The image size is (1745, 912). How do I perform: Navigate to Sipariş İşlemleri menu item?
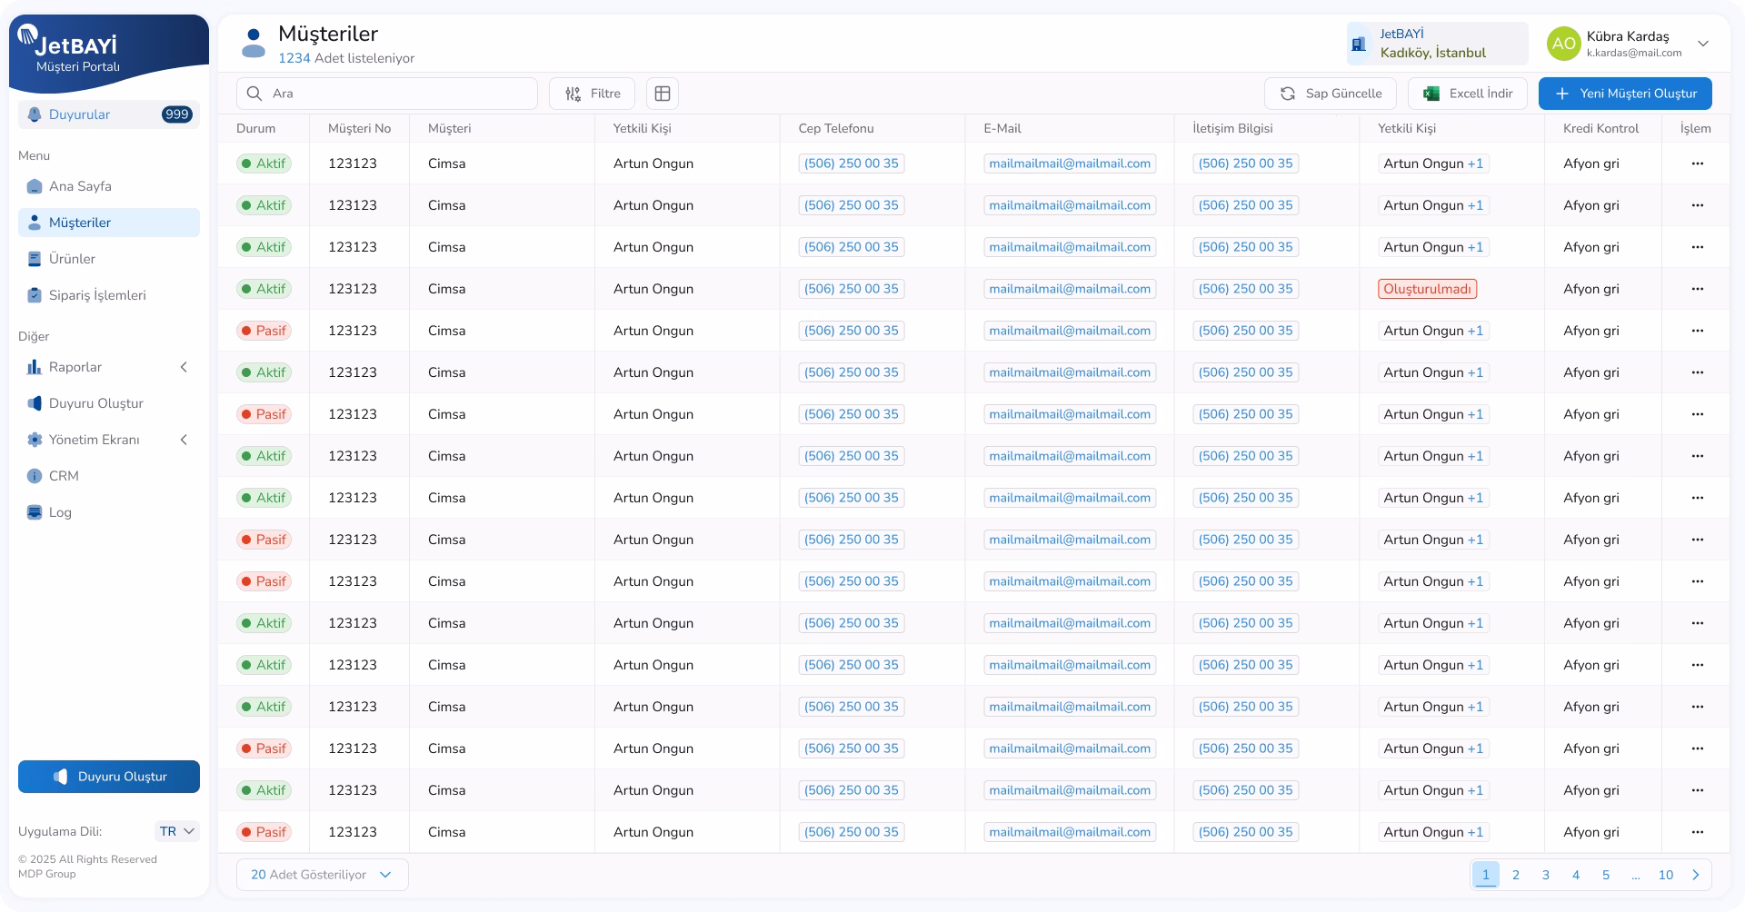click(97, 295)
